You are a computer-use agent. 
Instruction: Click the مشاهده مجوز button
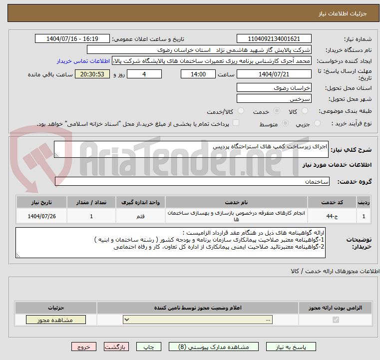[56, 320]
